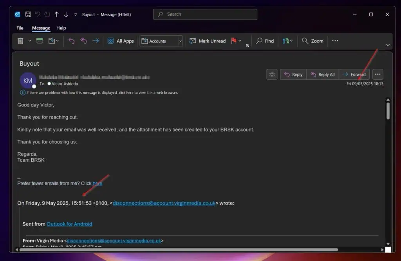The image size is (401, 261).
Task: Expand the ribbon with the bottom-right chevron
Action: (388, 46)
